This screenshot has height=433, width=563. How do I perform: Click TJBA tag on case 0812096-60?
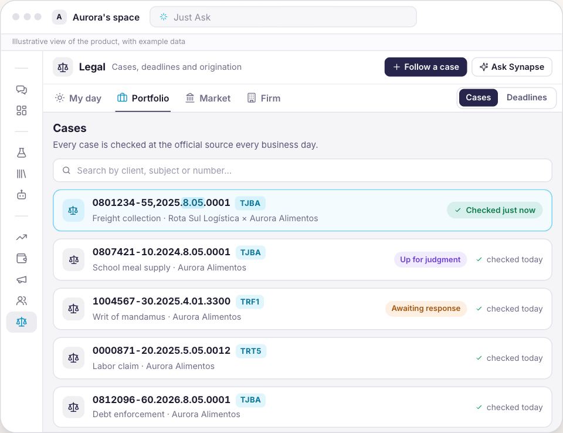250,400
